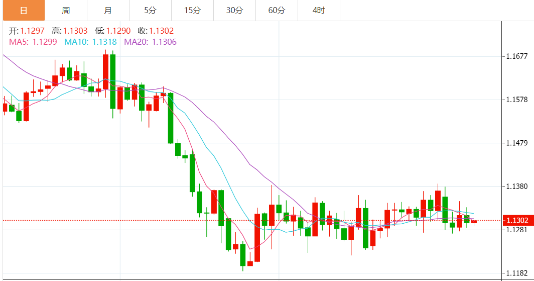Click the 开 opening price value

point(33,31)
